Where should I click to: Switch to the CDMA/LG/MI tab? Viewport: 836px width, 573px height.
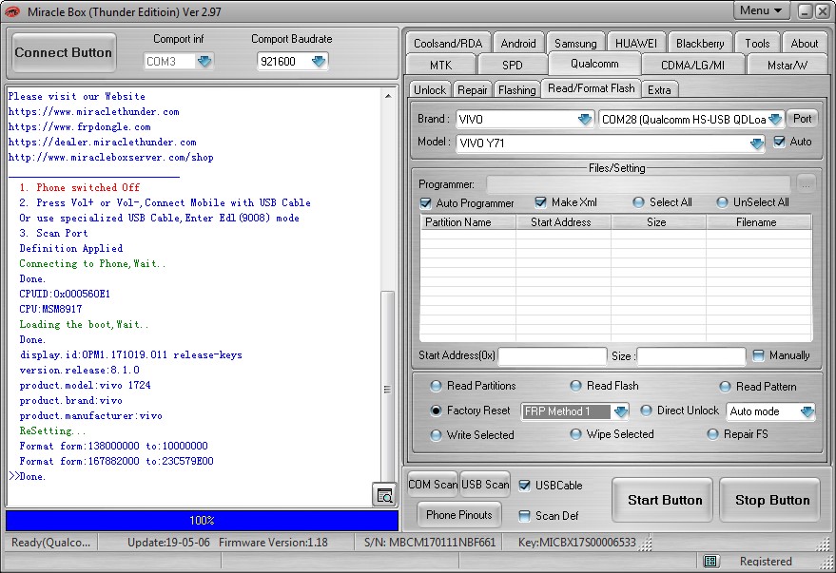point(692,65)
